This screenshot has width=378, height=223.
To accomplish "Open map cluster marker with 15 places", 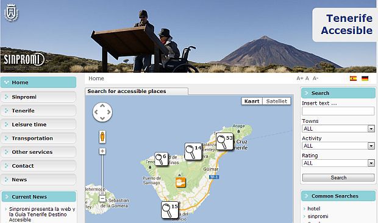I will (170, 210).
